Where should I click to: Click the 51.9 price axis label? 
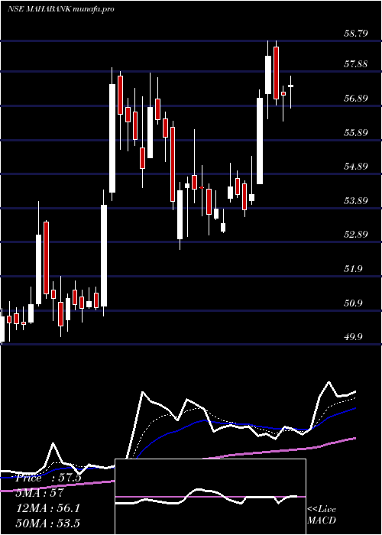pos(353,269)
